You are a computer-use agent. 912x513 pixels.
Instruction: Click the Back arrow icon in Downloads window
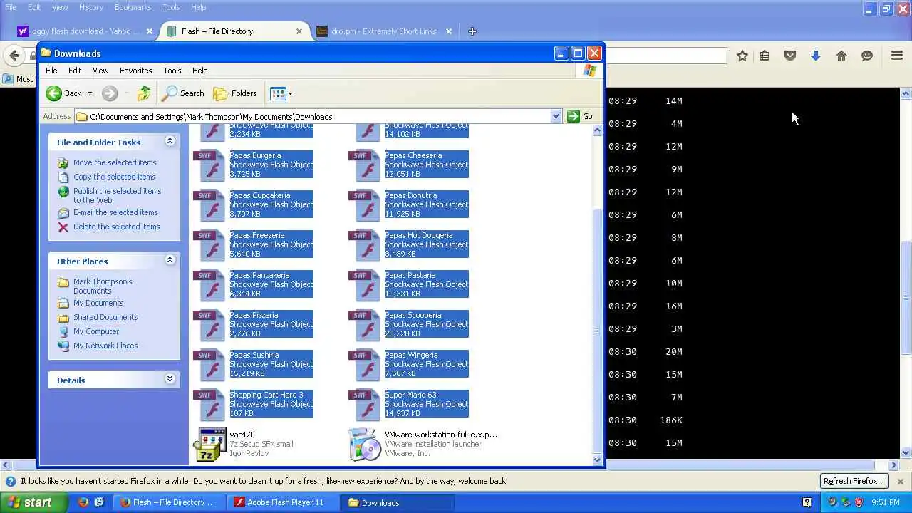click(54, 93)
